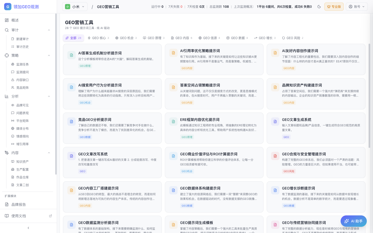Click external link icon beside 使用文档
Screen dimensions: 373x233
tap(51, 216)
